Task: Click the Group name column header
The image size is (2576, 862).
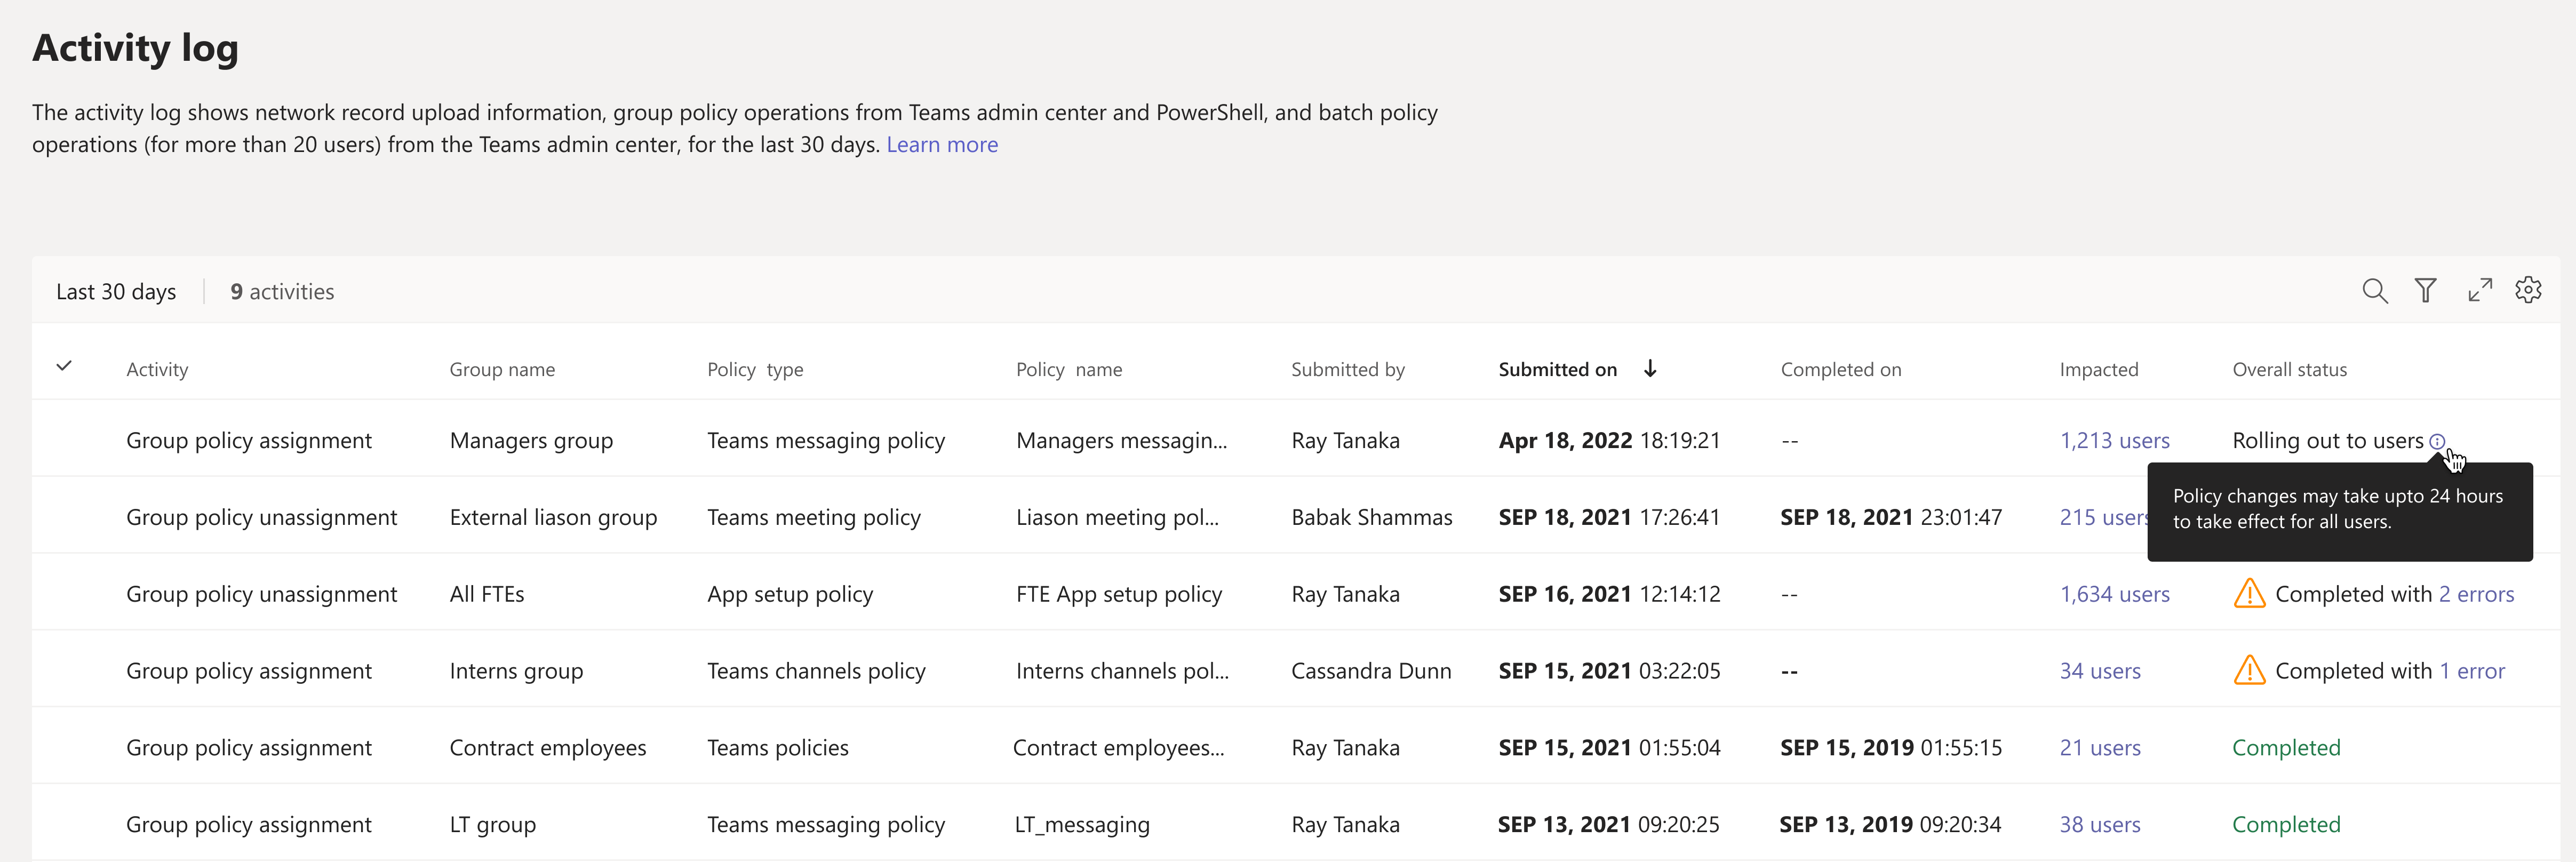Action: pos(501,370)
